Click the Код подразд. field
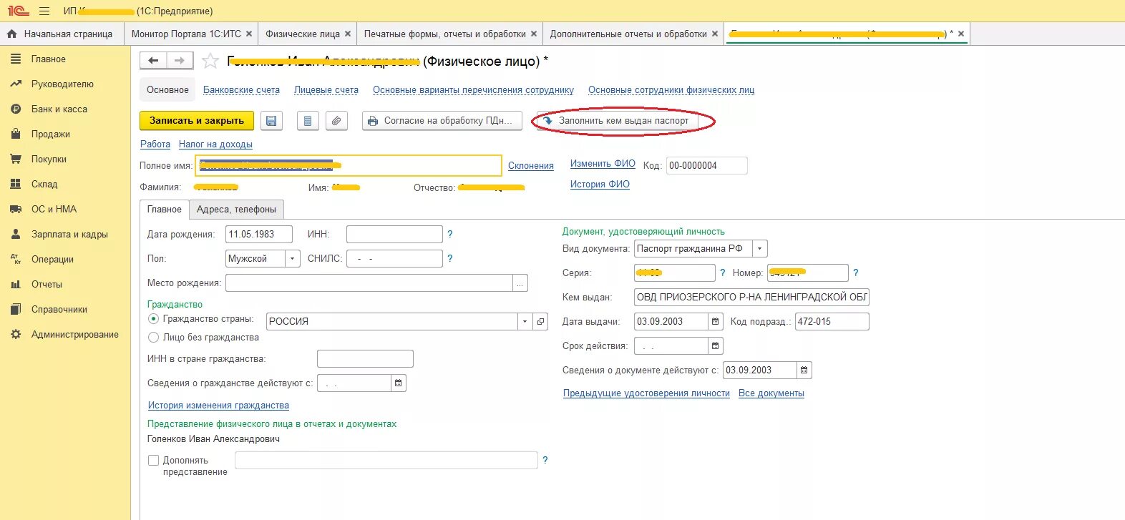Screen dimensions: 1125x520 coord(832,321)
